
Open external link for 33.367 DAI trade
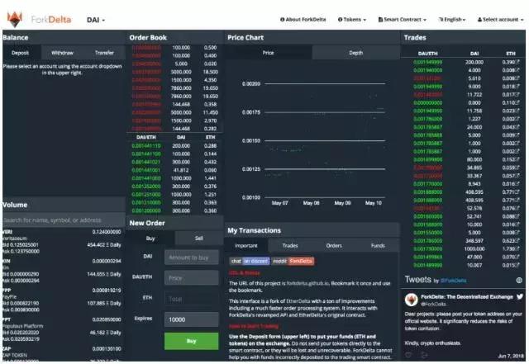(x=517, y=176)
